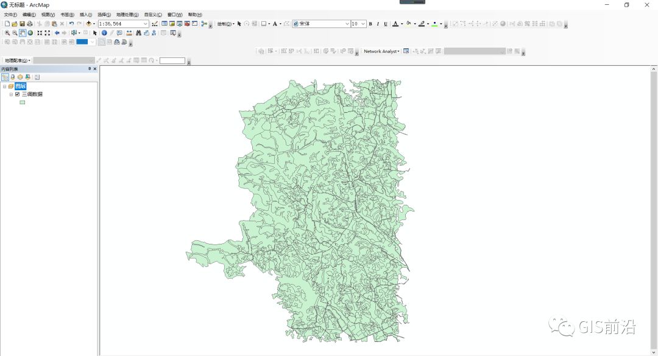Click the georeferencing input field
The height and width of the screenshot is (356, 658).
(172, 60)
